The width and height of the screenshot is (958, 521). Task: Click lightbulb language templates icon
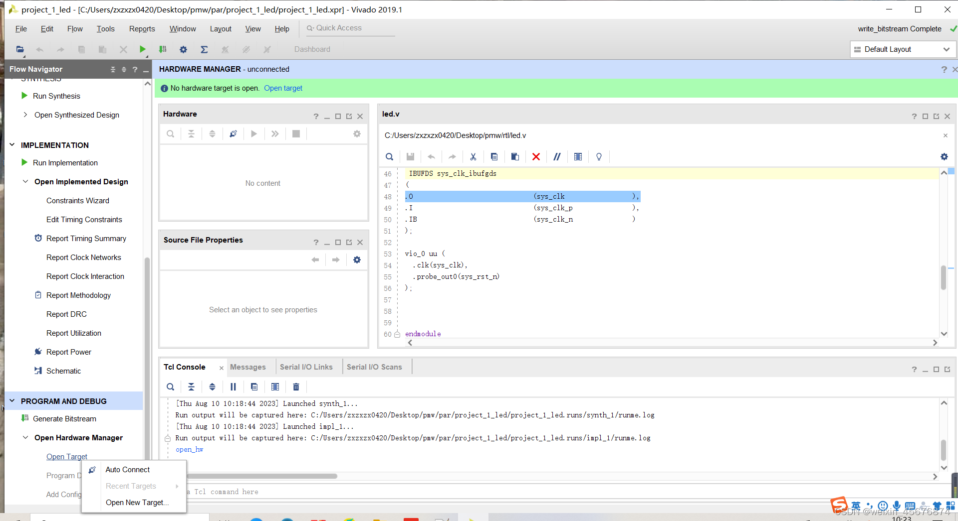coord(599,157)
